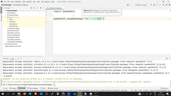Open the VCS menu
171x96 pixels.
[42, 2]
